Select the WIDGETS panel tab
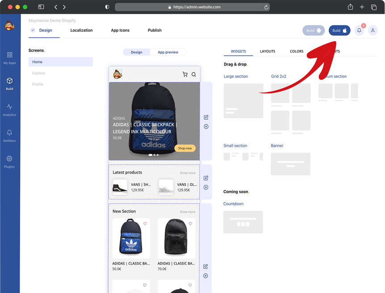This screenshot has width=385, height=293. (239, 51)
